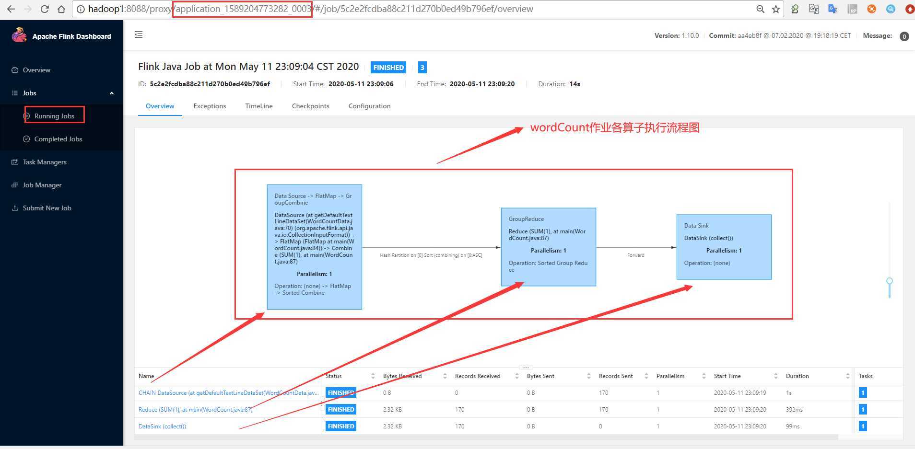Viewport: 915px width, 449px height.
Task: Sort table by Records Sent column
Action: click(x=646, y=376)
